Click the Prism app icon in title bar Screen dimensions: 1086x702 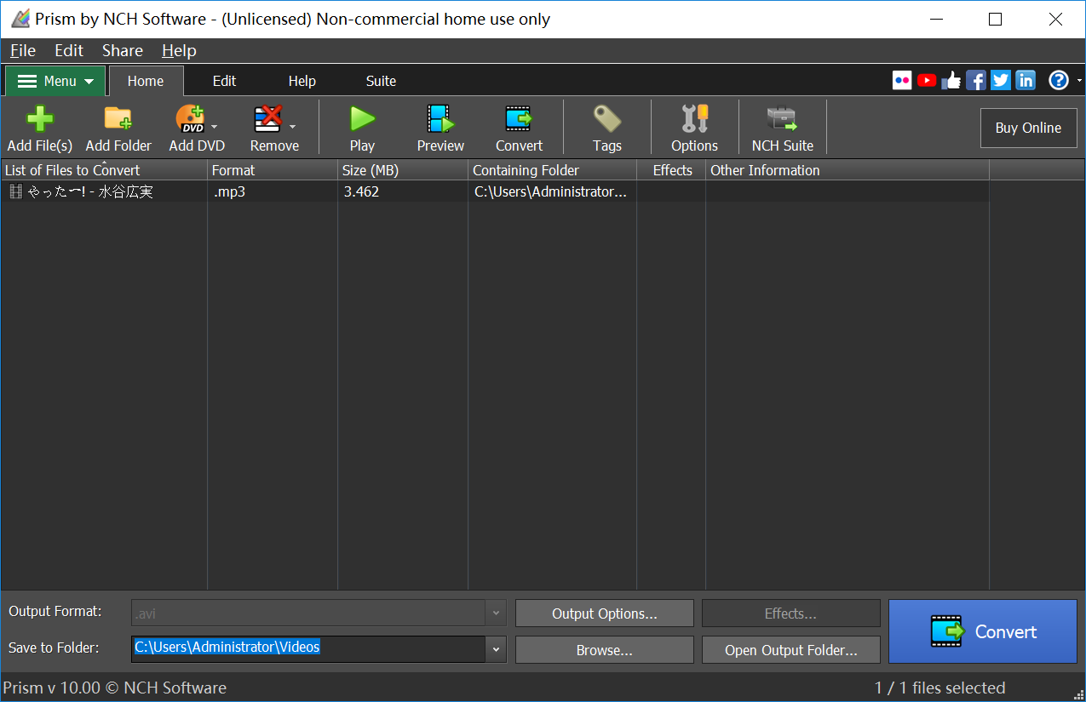(x=20, y=19)
